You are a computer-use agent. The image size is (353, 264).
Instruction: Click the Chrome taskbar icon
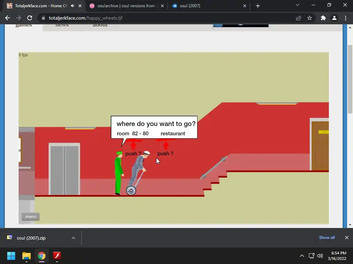[x=42, y=256]
